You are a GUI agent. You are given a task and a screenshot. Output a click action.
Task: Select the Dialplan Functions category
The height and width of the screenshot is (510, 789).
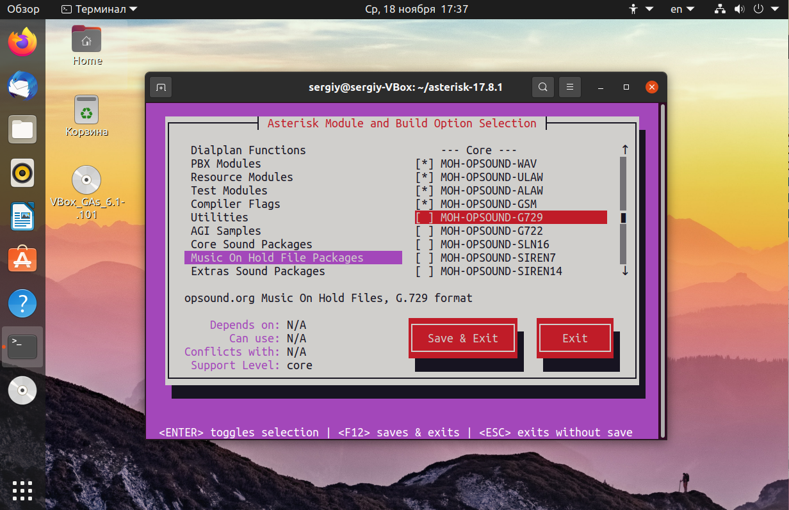pyautogui.click(x=248, y=150)
